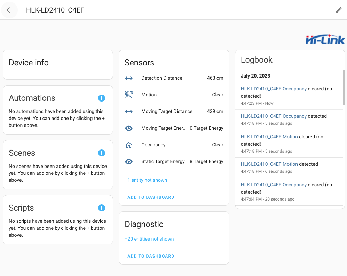The image size is (347, 276).
Task: Click the Moving Target Distance arrow icon
Action: point(129,112)
